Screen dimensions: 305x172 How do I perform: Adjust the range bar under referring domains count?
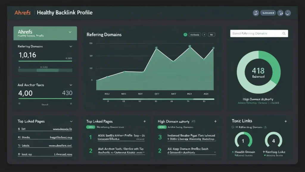point(45,70)
